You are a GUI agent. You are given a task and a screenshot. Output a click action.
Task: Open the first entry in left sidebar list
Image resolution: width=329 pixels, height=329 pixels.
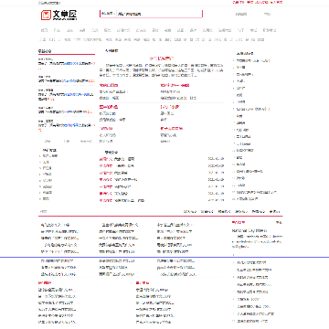[67, 63]
